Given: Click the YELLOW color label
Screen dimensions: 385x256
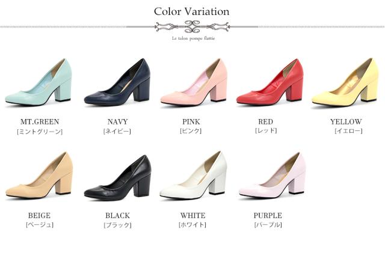Looking at the screenshot, I should (x=346, y=121).
